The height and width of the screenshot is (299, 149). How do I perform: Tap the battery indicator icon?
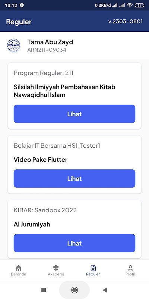tap(139, 5)
